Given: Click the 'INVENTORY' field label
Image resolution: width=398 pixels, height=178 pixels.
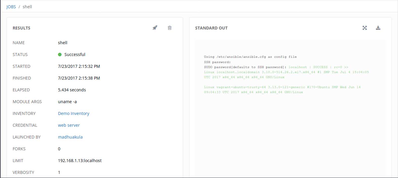Looking at the screenshot, I should tap(24, 114).
